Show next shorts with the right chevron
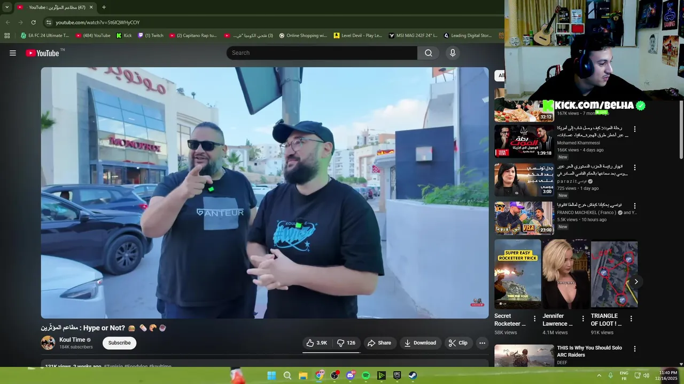The image size is (684, 384). [636, 282]
